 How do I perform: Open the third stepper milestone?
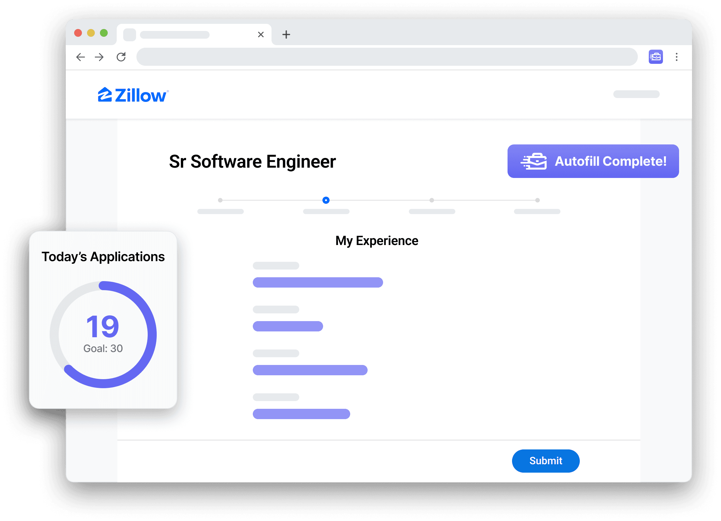point(432,200)
